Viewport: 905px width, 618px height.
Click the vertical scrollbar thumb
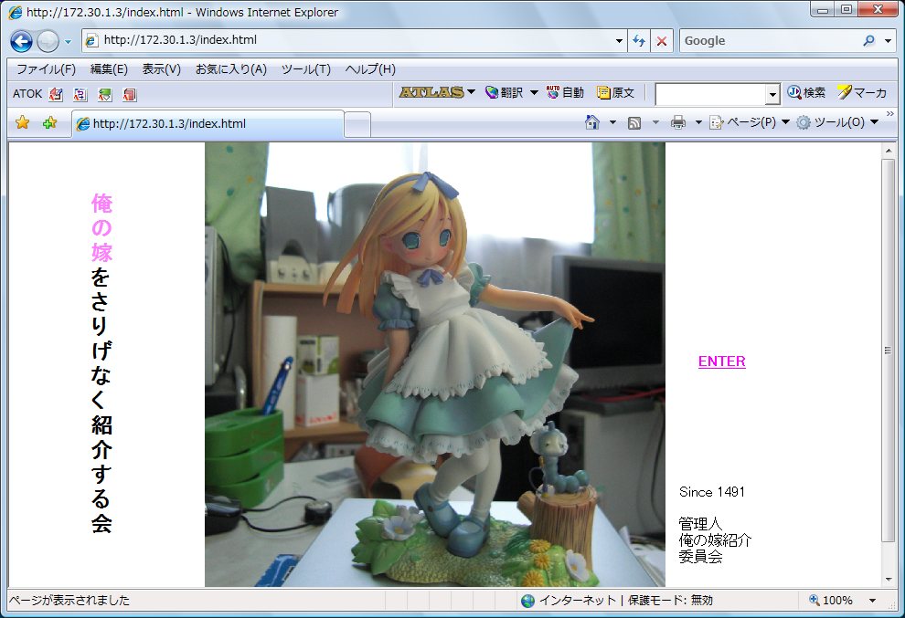coord(889,351)
